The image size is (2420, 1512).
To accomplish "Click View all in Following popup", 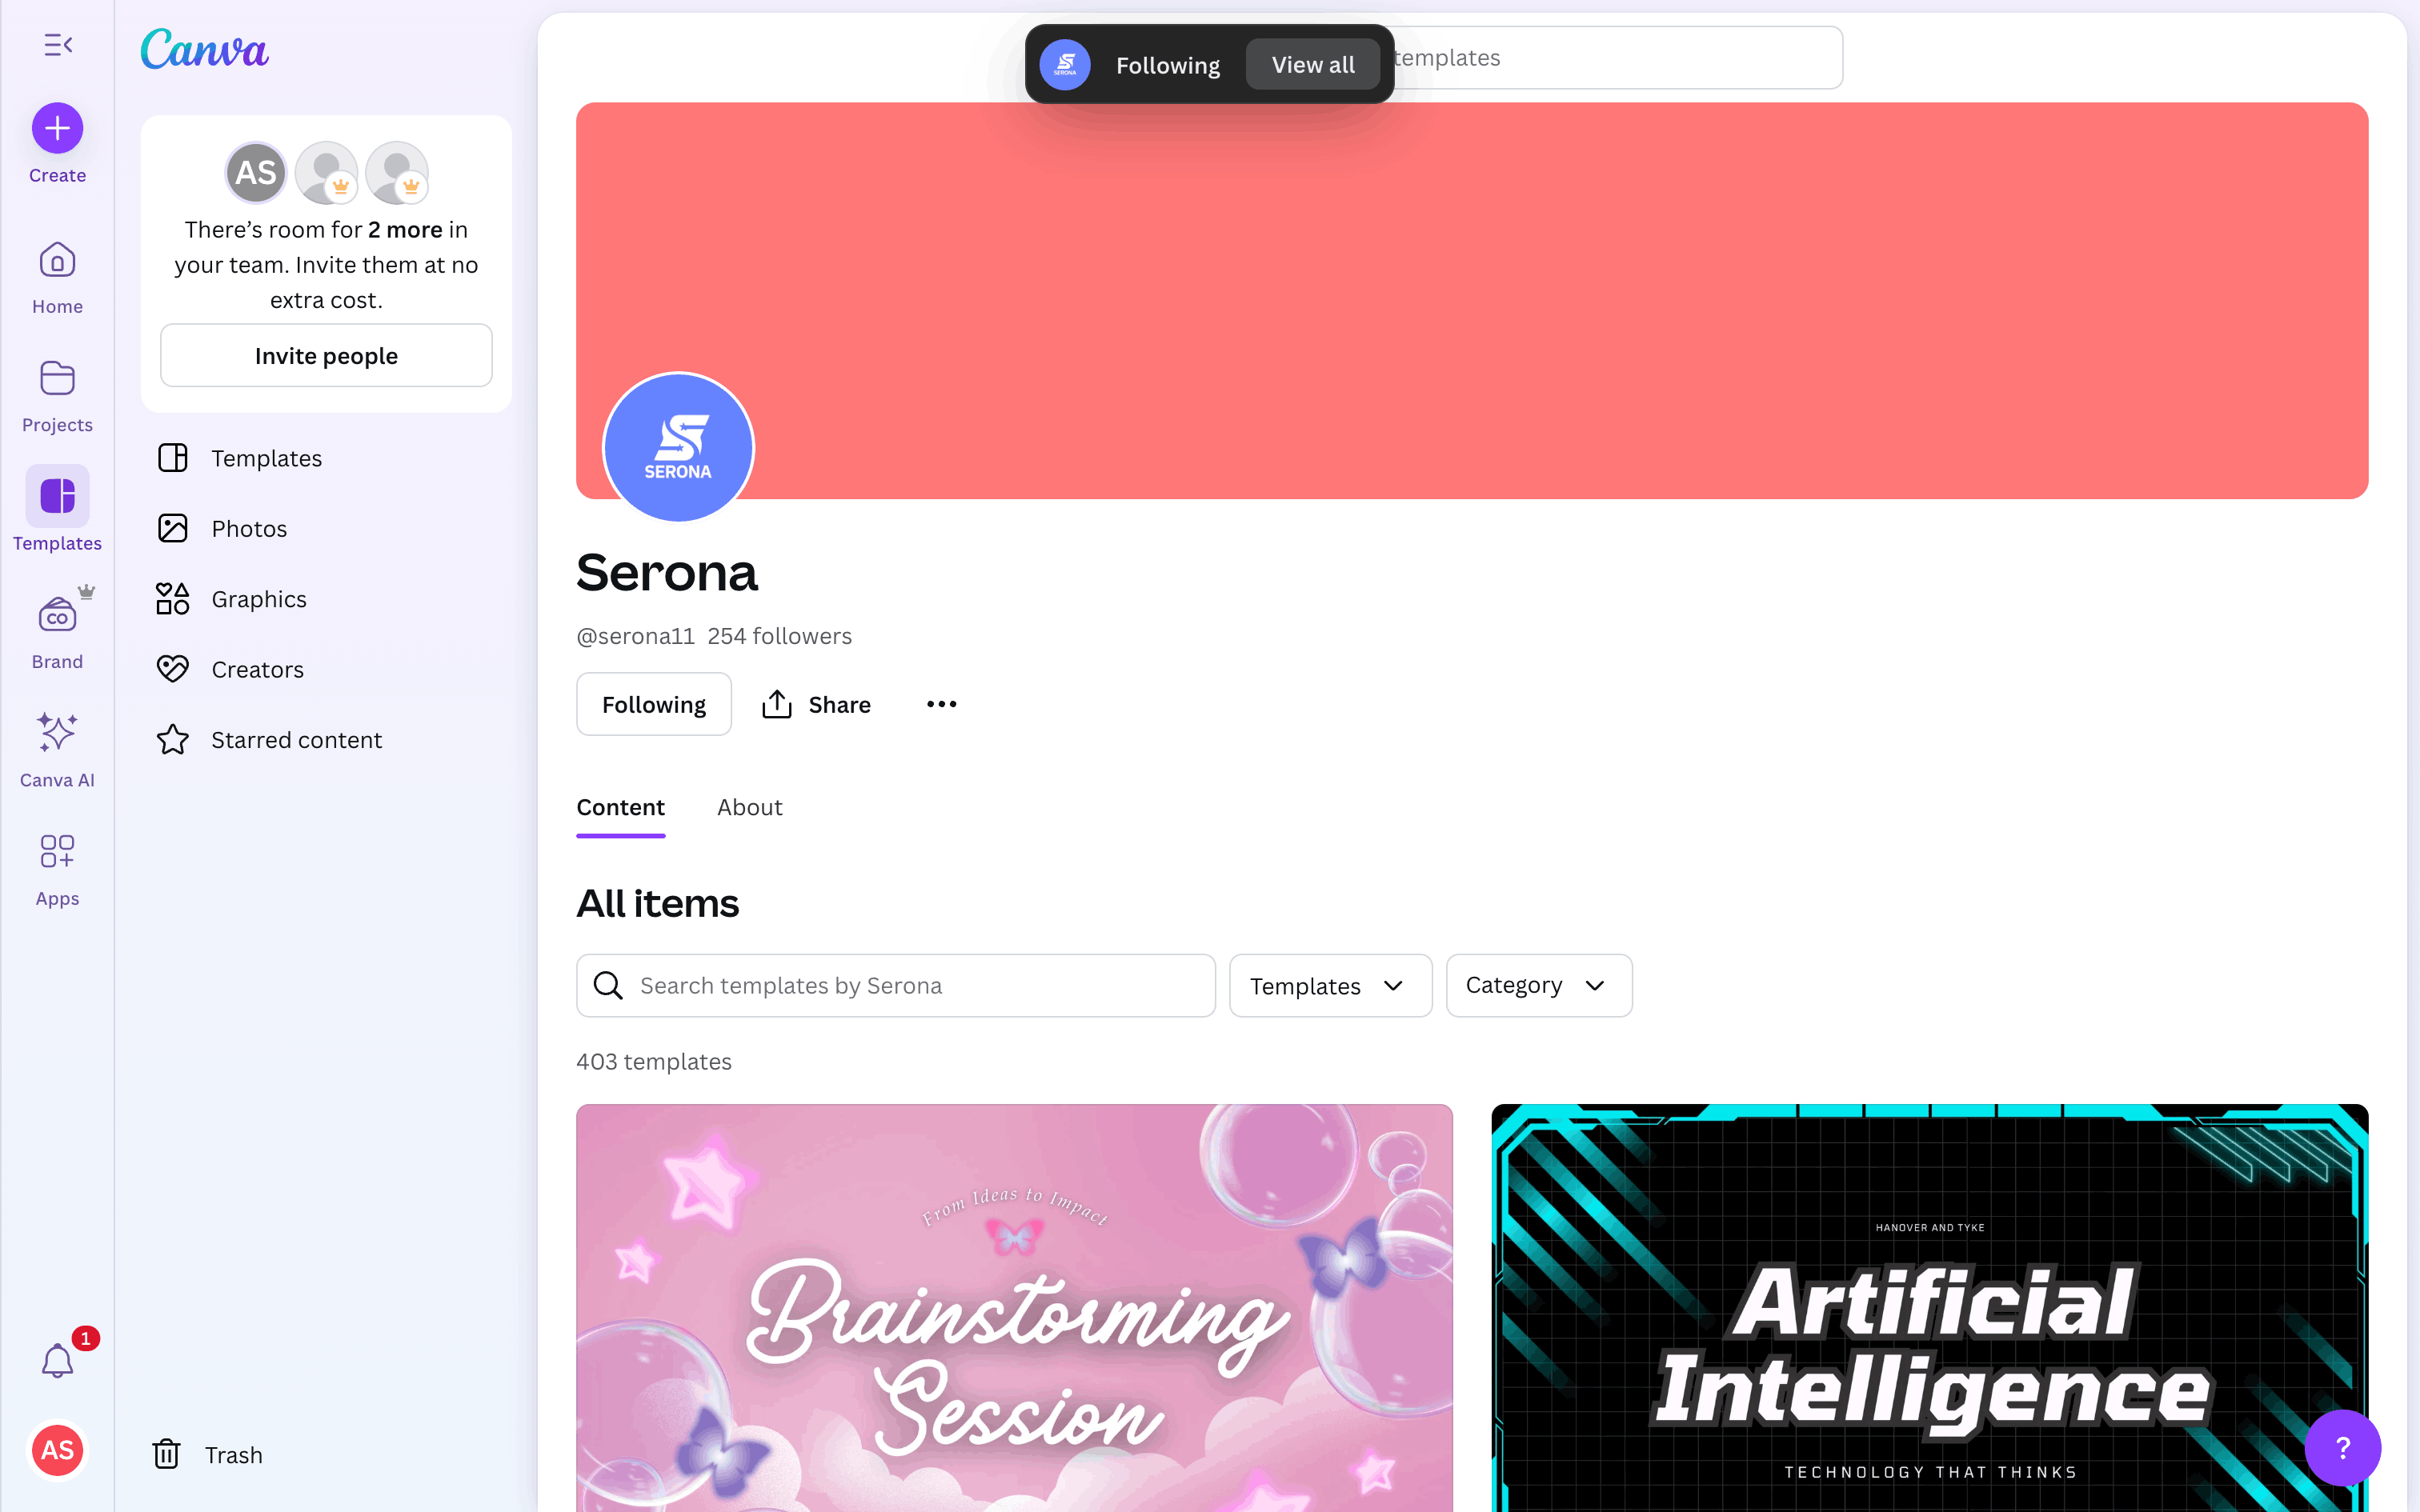I will coord(1313,64).
